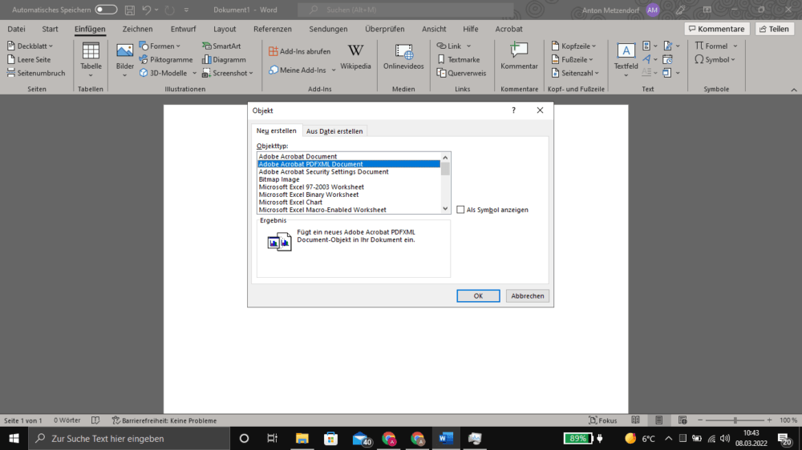
Task: Open Microsoft Store from taskbar
Action: pyautogui.click(x=331, y=438)
